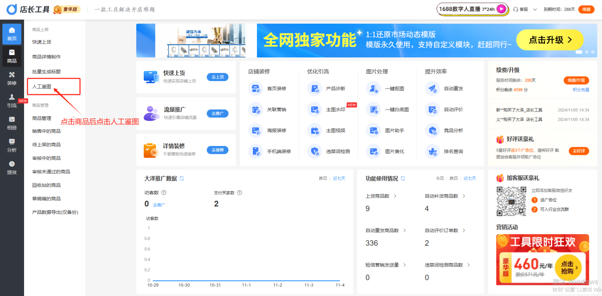Open 产品诊断 tool
This screenshot has height=296, width=602.
click(x=327, y=89)
